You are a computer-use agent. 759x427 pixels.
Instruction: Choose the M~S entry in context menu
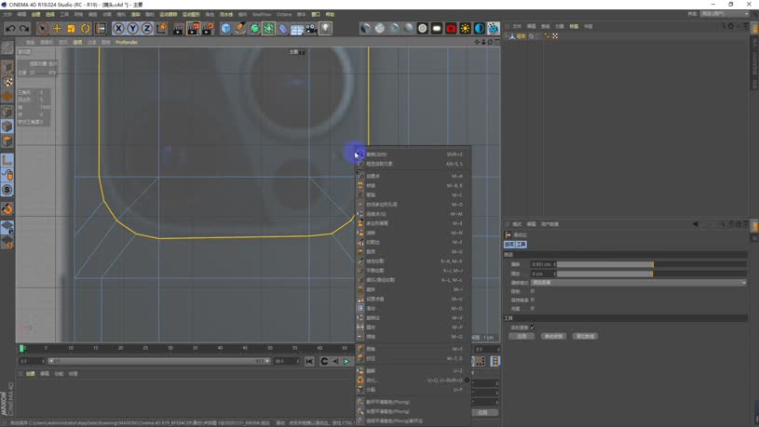[413, 349]
